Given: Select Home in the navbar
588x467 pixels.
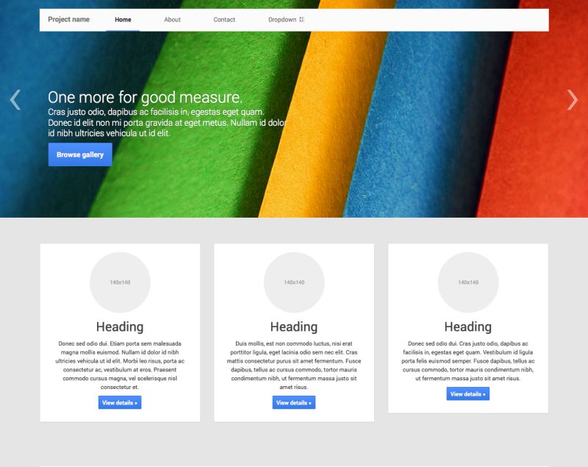Looking at the screenshot, I should pos(123,20).
